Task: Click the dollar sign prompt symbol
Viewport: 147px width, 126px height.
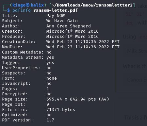Action: pyautogui.click(x=8, y=10)
